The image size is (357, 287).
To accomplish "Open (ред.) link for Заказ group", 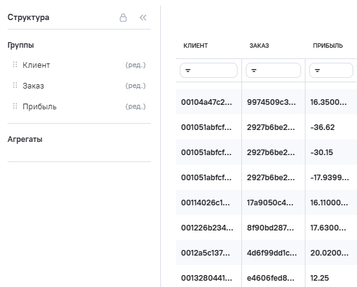I will [136, 86].
